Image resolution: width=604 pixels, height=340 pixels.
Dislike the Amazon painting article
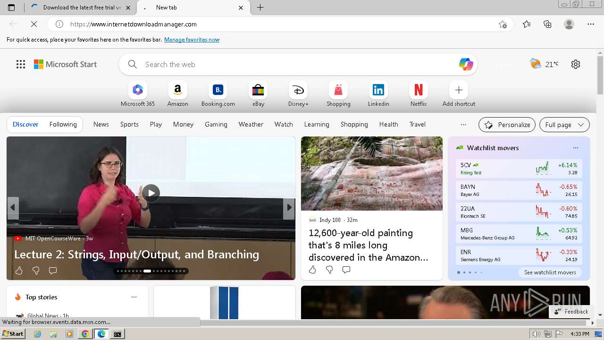pyautogui.click(x=329, y=270)
